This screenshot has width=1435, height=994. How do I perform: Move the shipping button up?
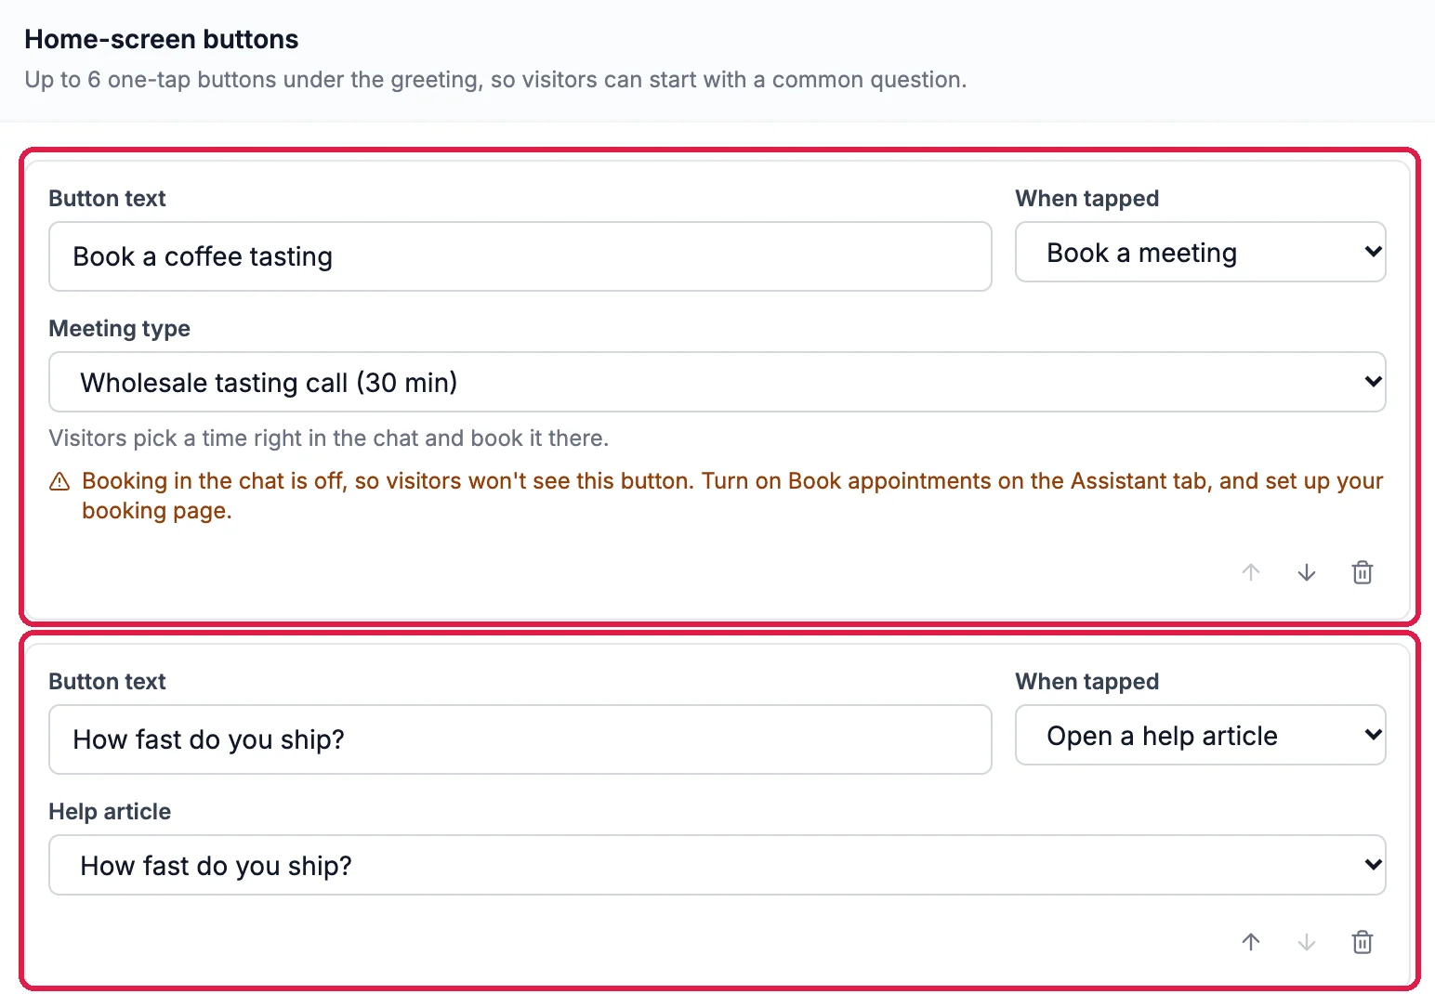[x=1251, y=942]
